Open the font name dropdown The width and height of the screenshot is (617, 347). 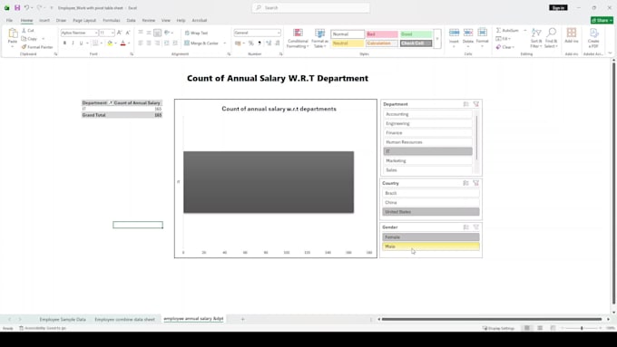96,33
